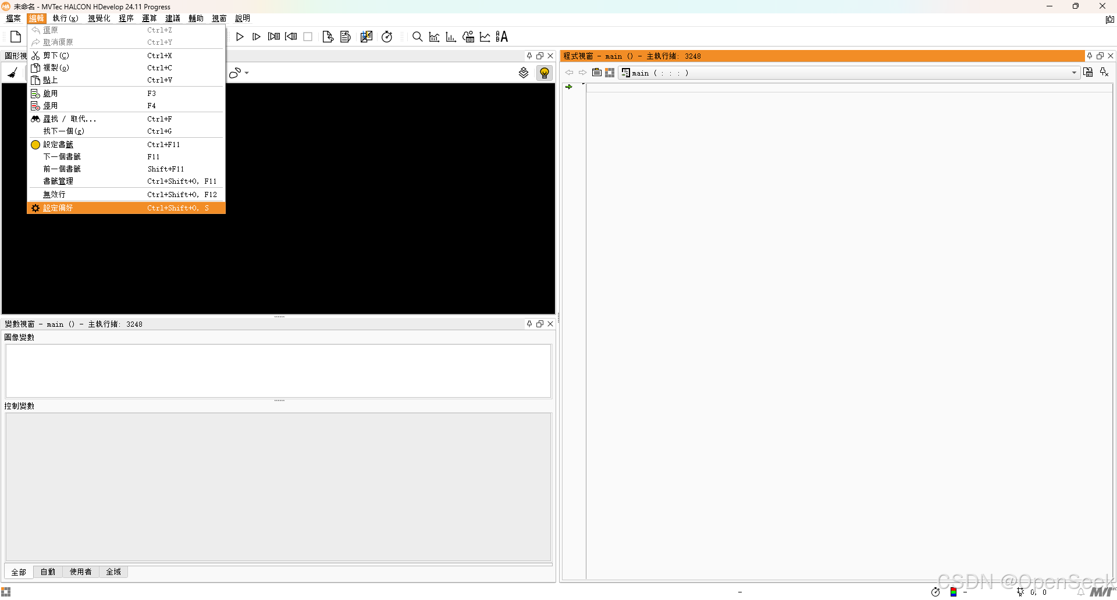The height and width of the screenshot is (600, 1117).
Task: Click the RGB color indicator in the status bar
Action: pyautogui.click(x=952, y=592)
